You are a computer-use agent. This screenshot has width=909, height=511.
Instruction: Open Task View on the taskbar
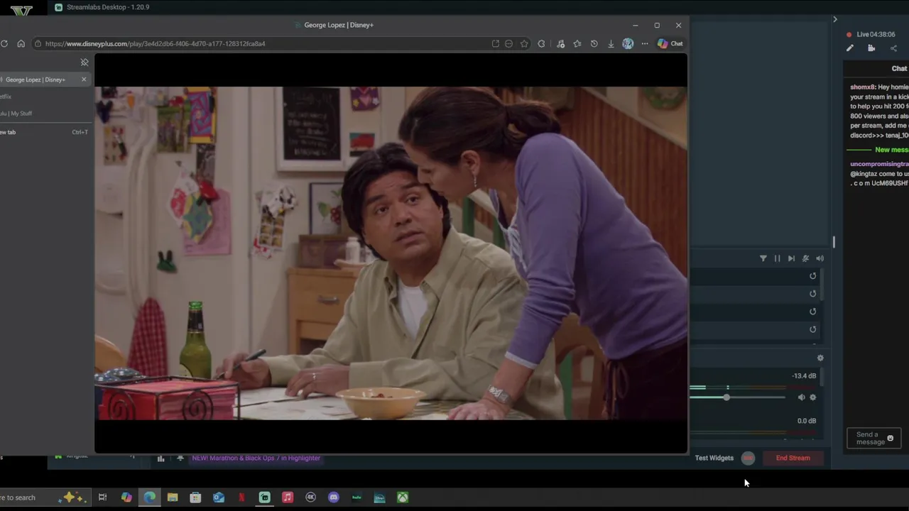(102, 498)
